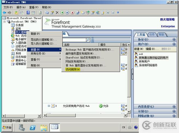The width and height of the screenshot is (179, 133).
Task: Collapse the Forefront TMG (TMG) tree node
Action: click(x=4, y=22)
